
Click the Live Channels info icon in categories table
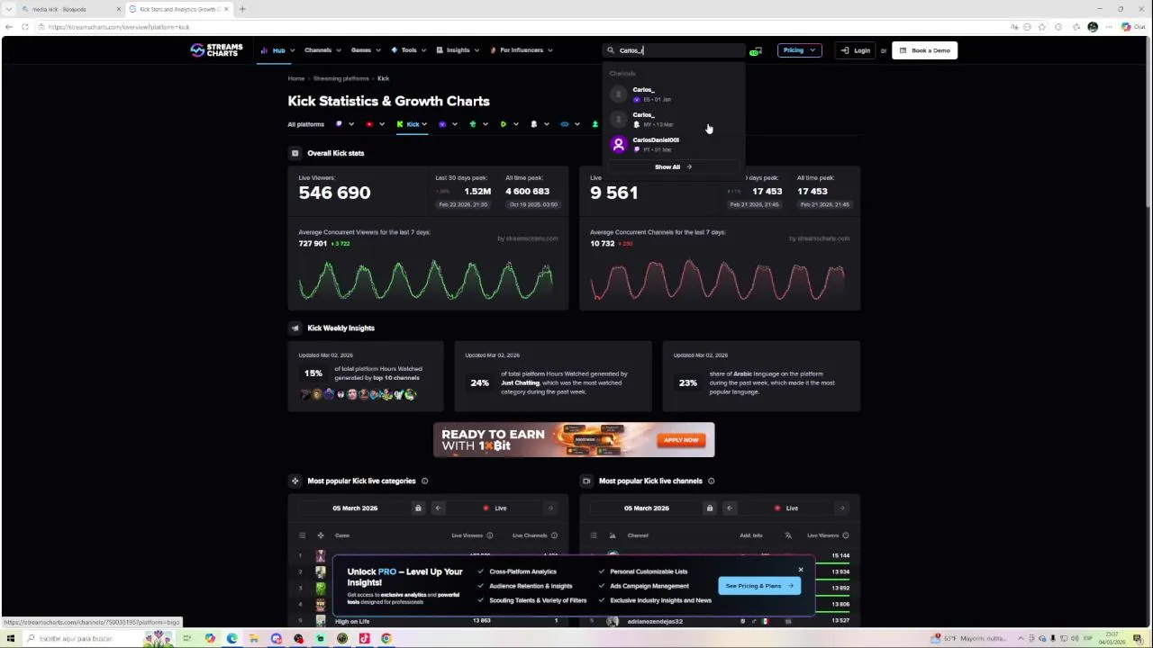click(554, 535)
